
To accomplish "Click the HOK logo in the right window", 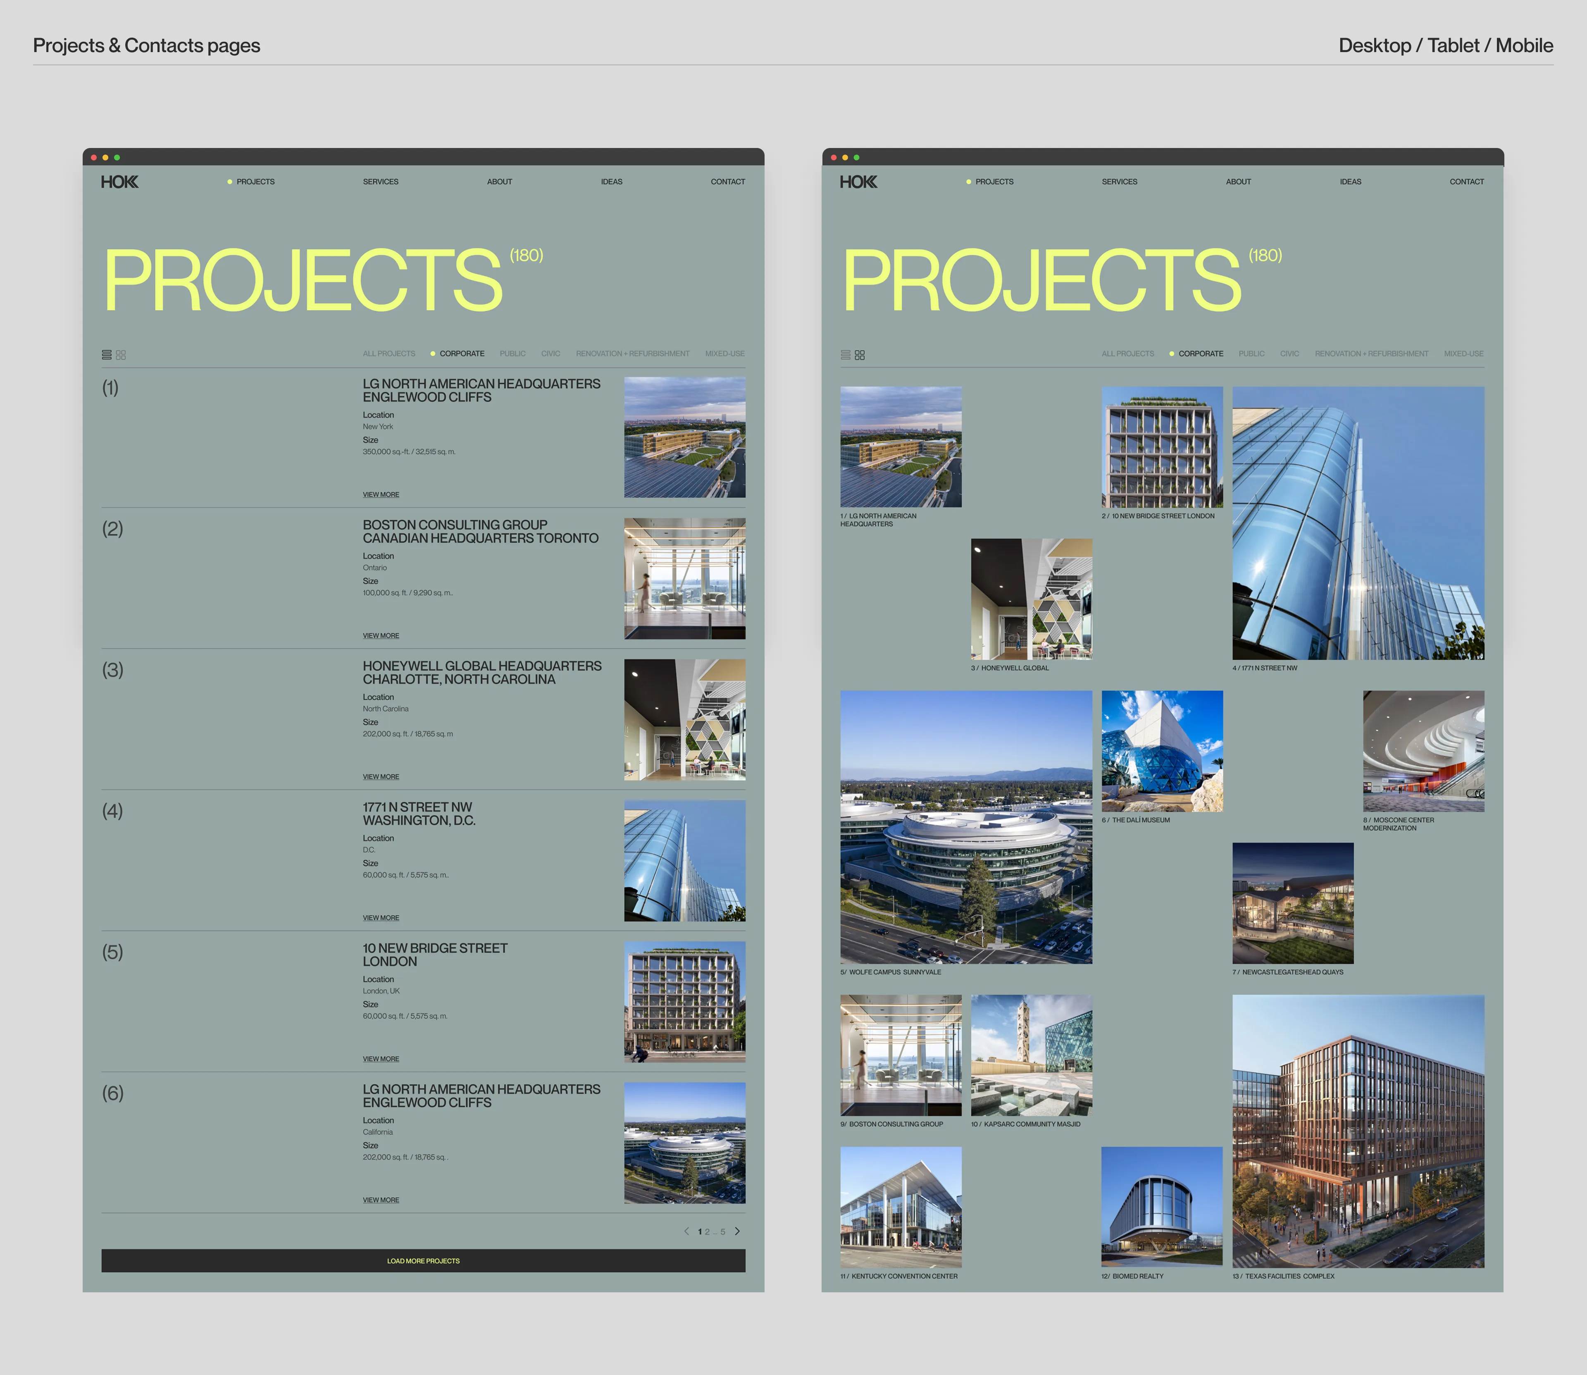I will click(x=858, y=182).
